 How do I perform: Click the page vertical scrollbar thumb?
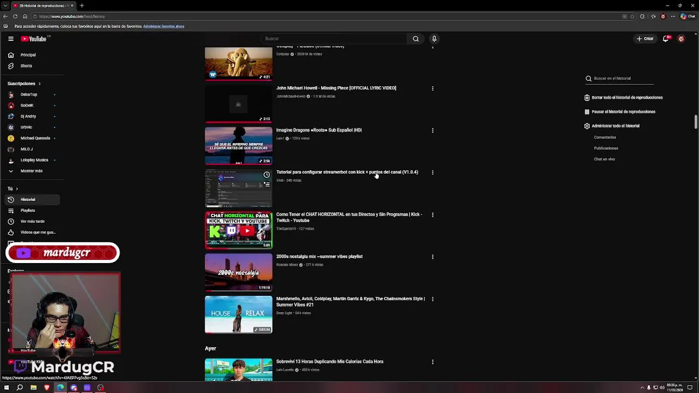pyautogui.click(x=696, y=122)
